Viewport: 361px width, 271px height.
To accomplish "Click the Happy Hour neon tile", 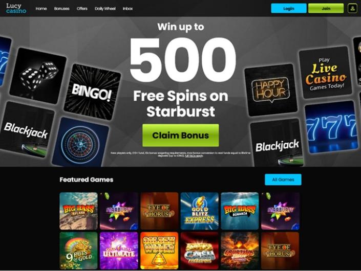I will tap(271, 90).
